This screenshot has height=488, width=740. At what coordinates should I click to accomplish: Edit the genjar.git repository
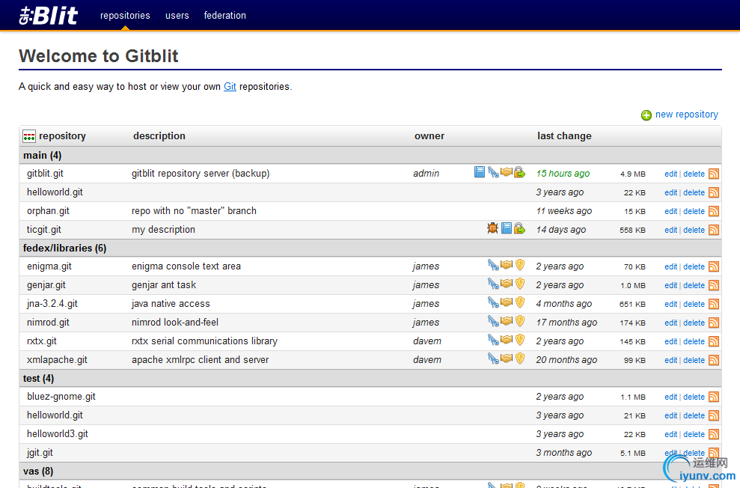point(670,285)
